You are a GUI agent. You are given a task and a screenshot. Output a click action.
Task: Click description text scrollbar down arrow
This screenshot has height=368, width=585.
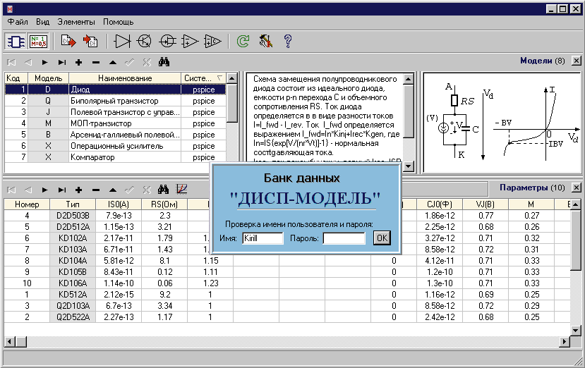409,166
